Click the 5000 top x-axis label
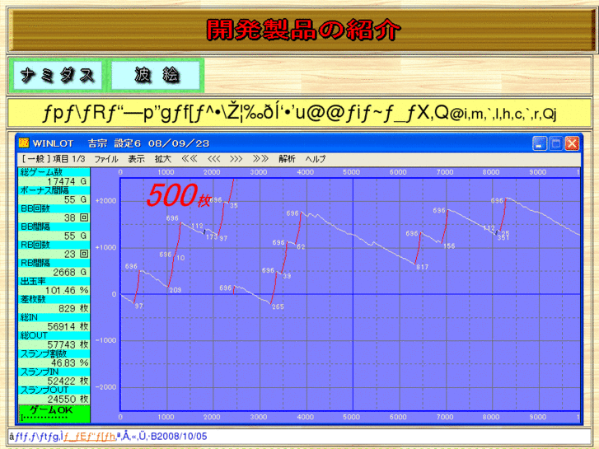The image size is (599, 449). tap(352, 172)
